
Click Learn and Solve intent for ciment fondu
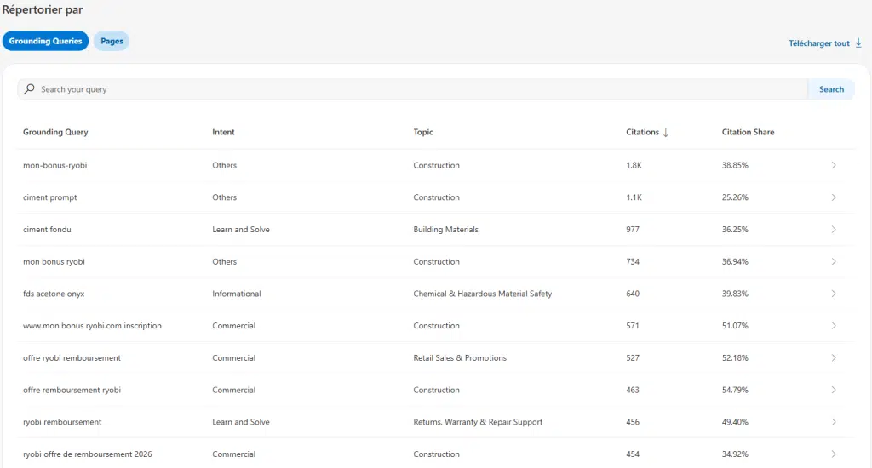pos(241,230)
